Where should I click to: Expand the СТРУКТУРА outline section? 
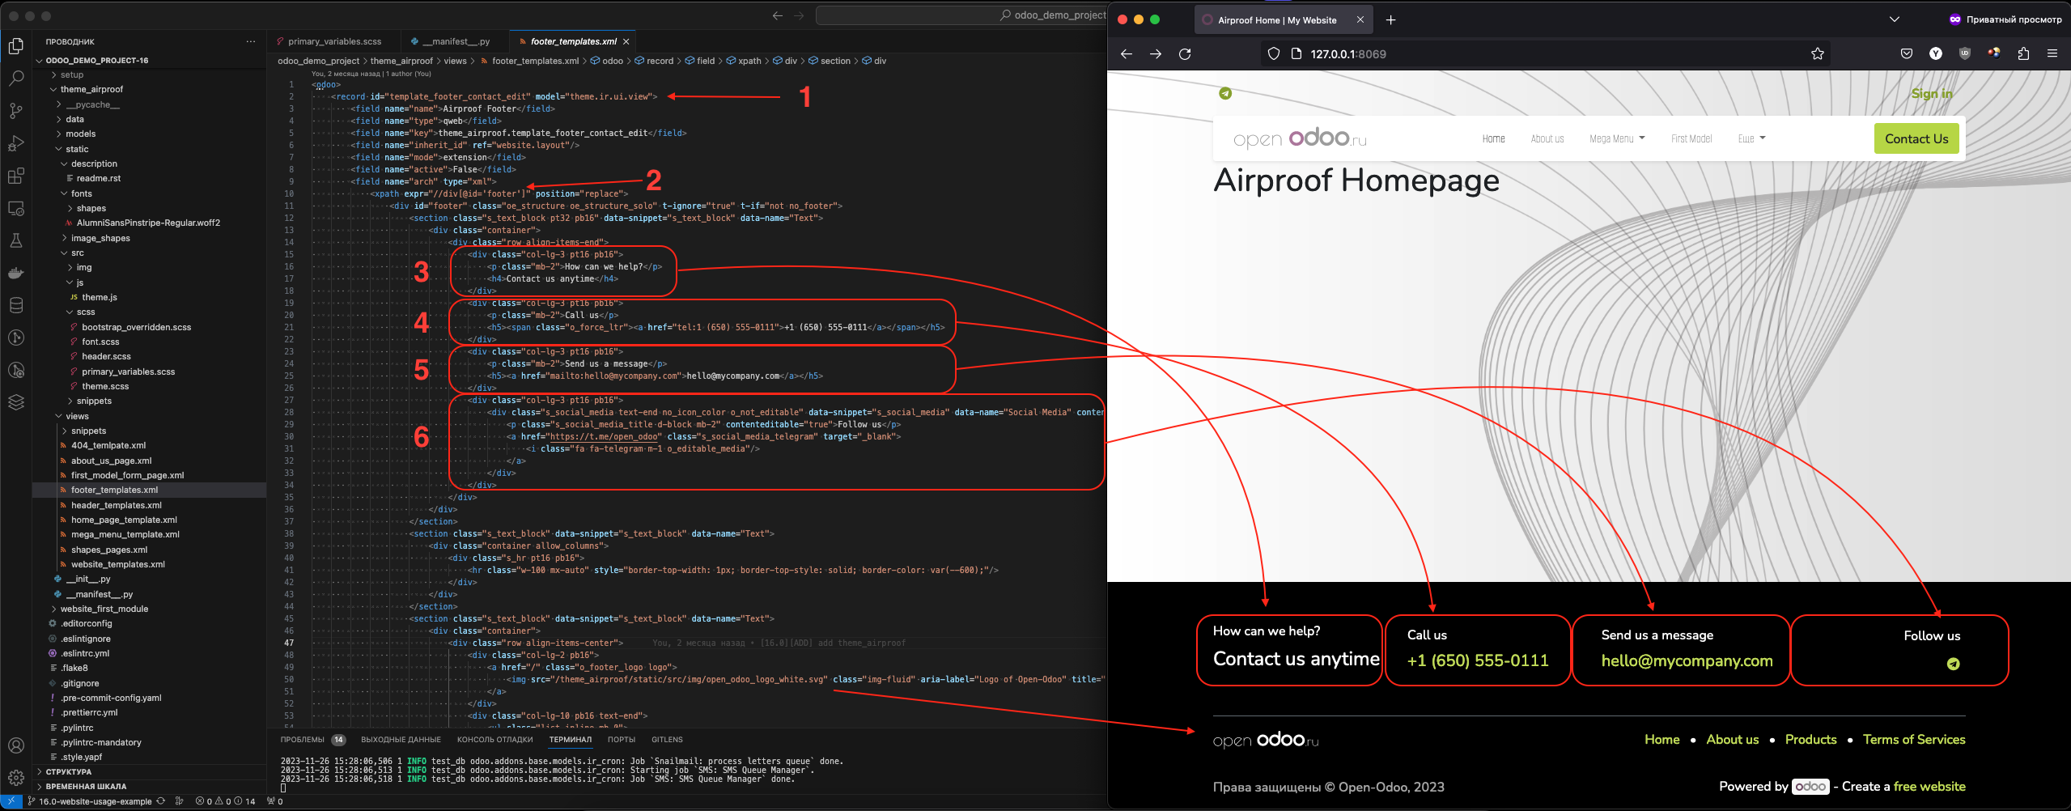[68, 771]
